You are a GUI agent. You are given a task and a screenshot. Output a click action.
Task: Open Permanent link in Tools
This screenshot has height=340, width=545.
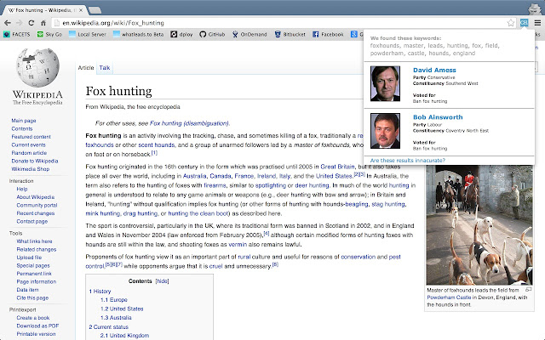pos(34,274)
